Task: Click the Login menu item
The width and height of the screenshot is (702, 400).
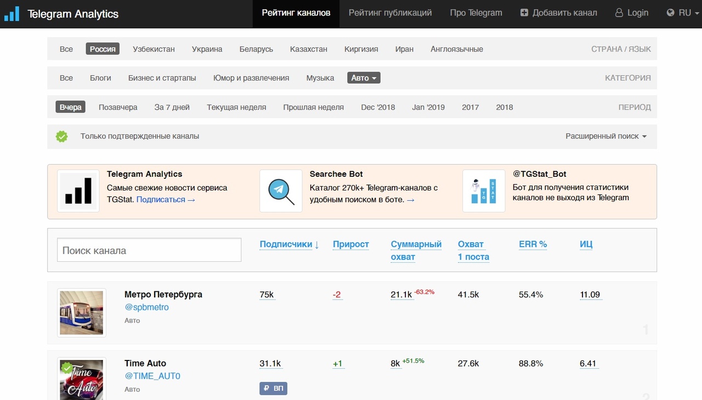Action: pyautogui.click(x=632, y=13)
